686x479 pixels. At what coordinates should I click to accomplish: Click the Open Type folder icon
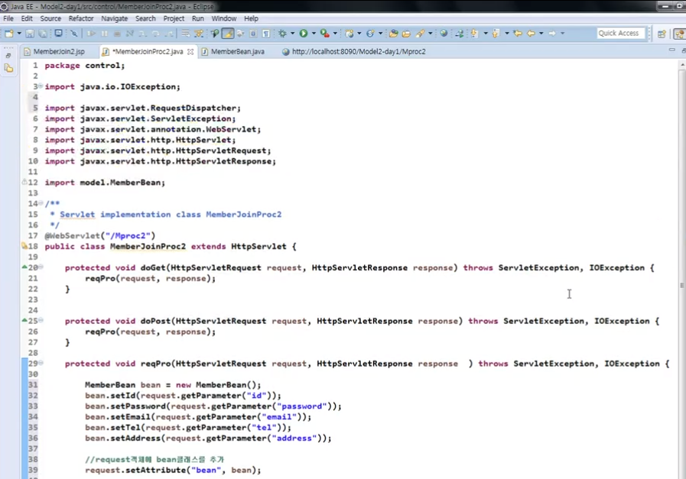393,33
